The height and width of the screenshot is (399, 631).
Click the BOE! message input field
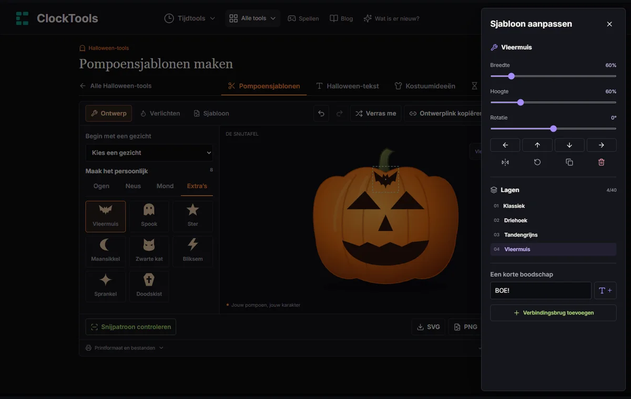click(541, 290)
